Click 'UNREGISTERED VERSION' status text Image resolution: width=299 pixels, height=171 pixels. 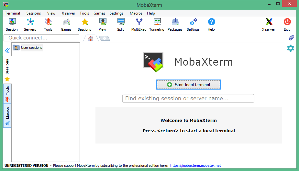click(x=26, y=166)
